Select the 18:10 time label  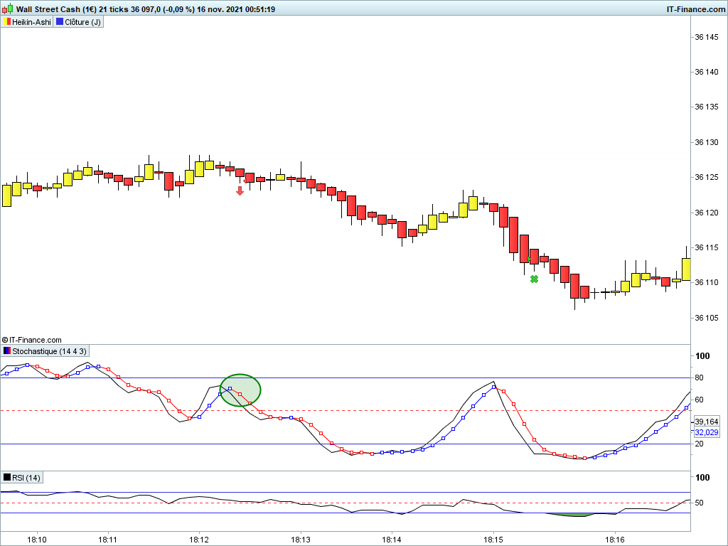coord(37,540)
